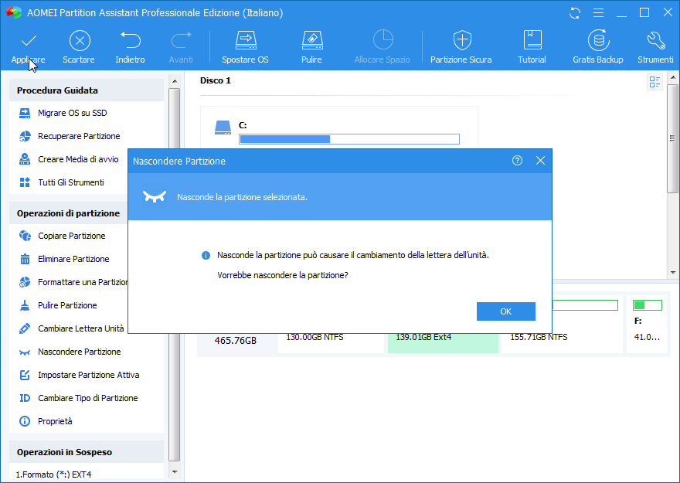Launch the Gratis Backup tool
The width and height of the screenshot is (680, 483).
point(597,40)
